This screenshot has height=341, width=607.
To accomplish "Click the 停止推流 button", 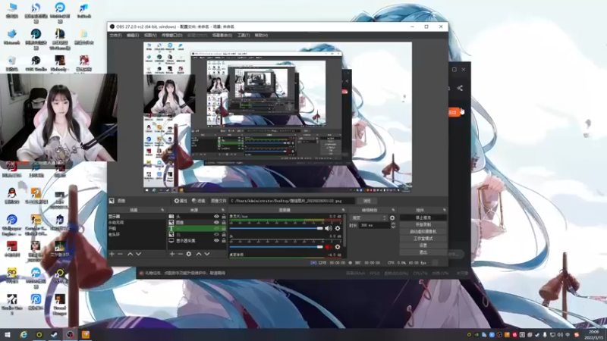I will pyautogui.click(x=423, y=217).
